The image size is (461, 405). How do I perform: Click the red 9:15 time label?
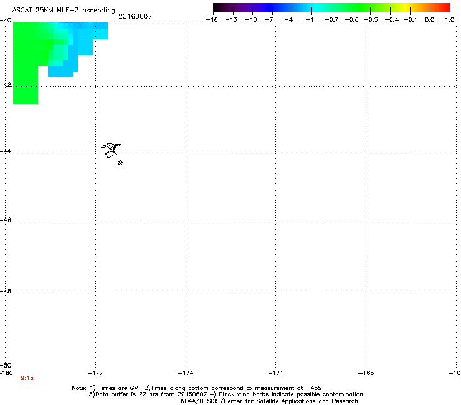click(27, 378)
